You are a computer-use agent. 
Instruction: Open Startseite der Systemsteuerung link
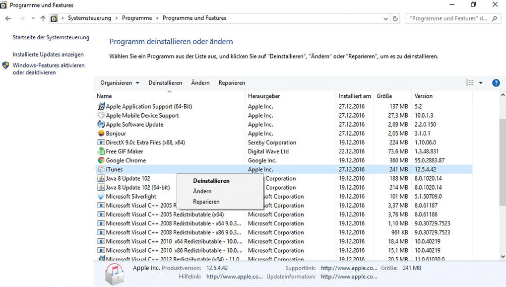pyautogui.click(x=51, y=37)
